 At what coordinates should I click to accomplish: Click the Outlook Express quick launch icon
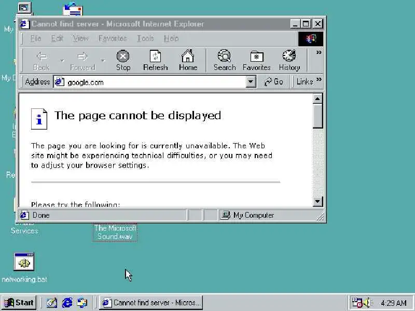coord(82,303)
